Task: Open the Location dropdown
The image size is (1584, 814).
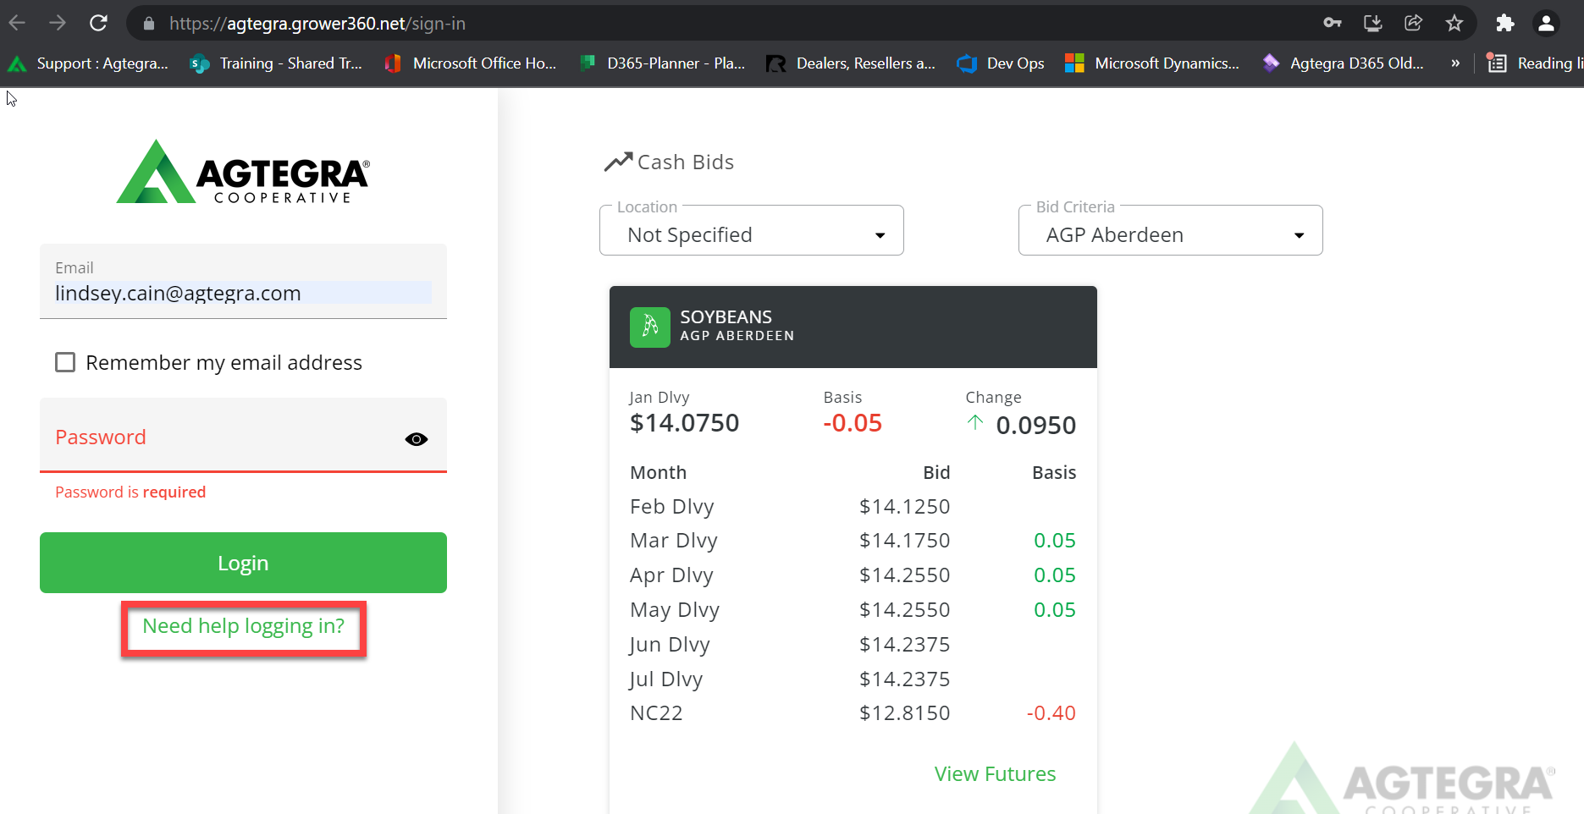Action: click(752, 230)
